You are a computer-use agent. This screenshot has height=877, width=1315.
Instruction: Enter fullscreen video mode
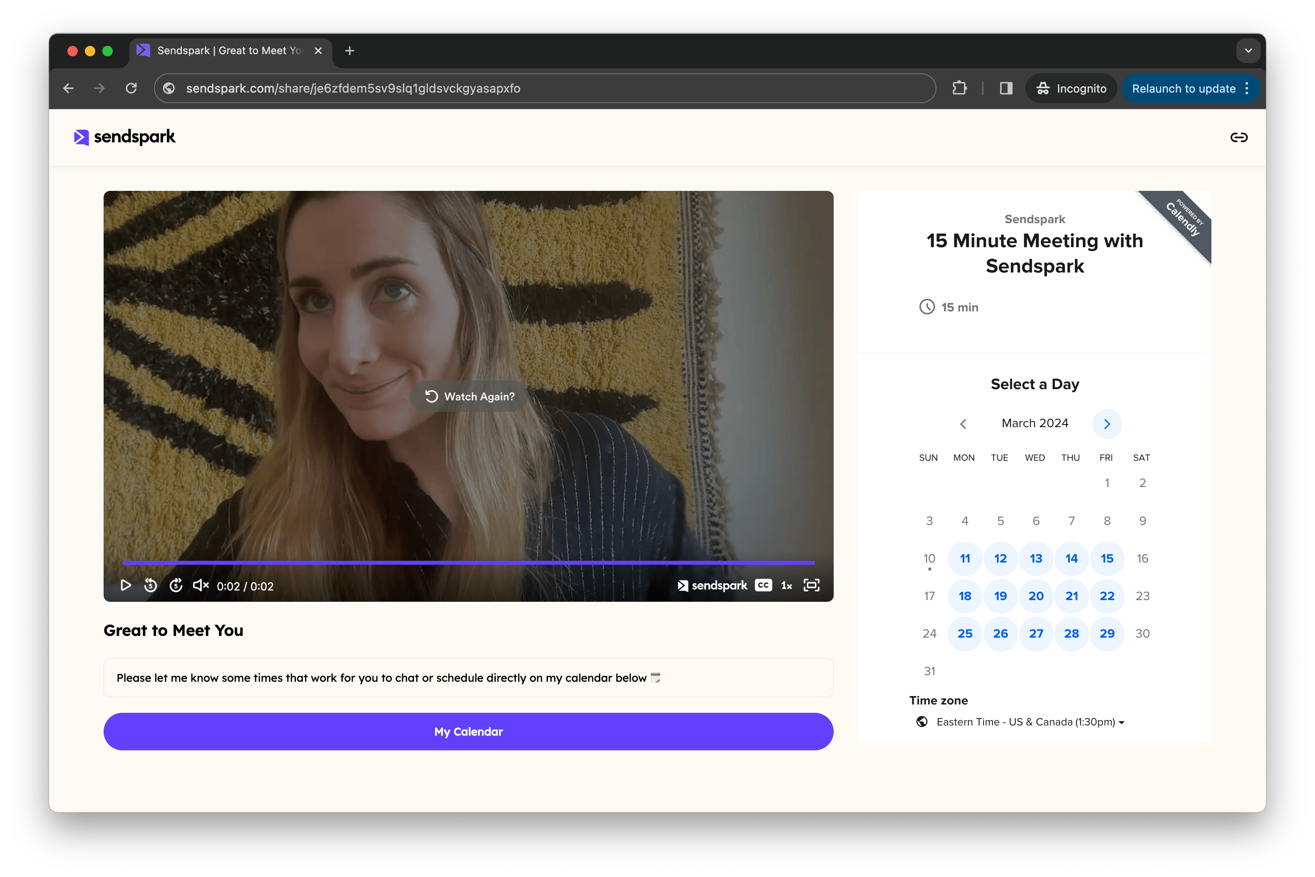(811, 585)
